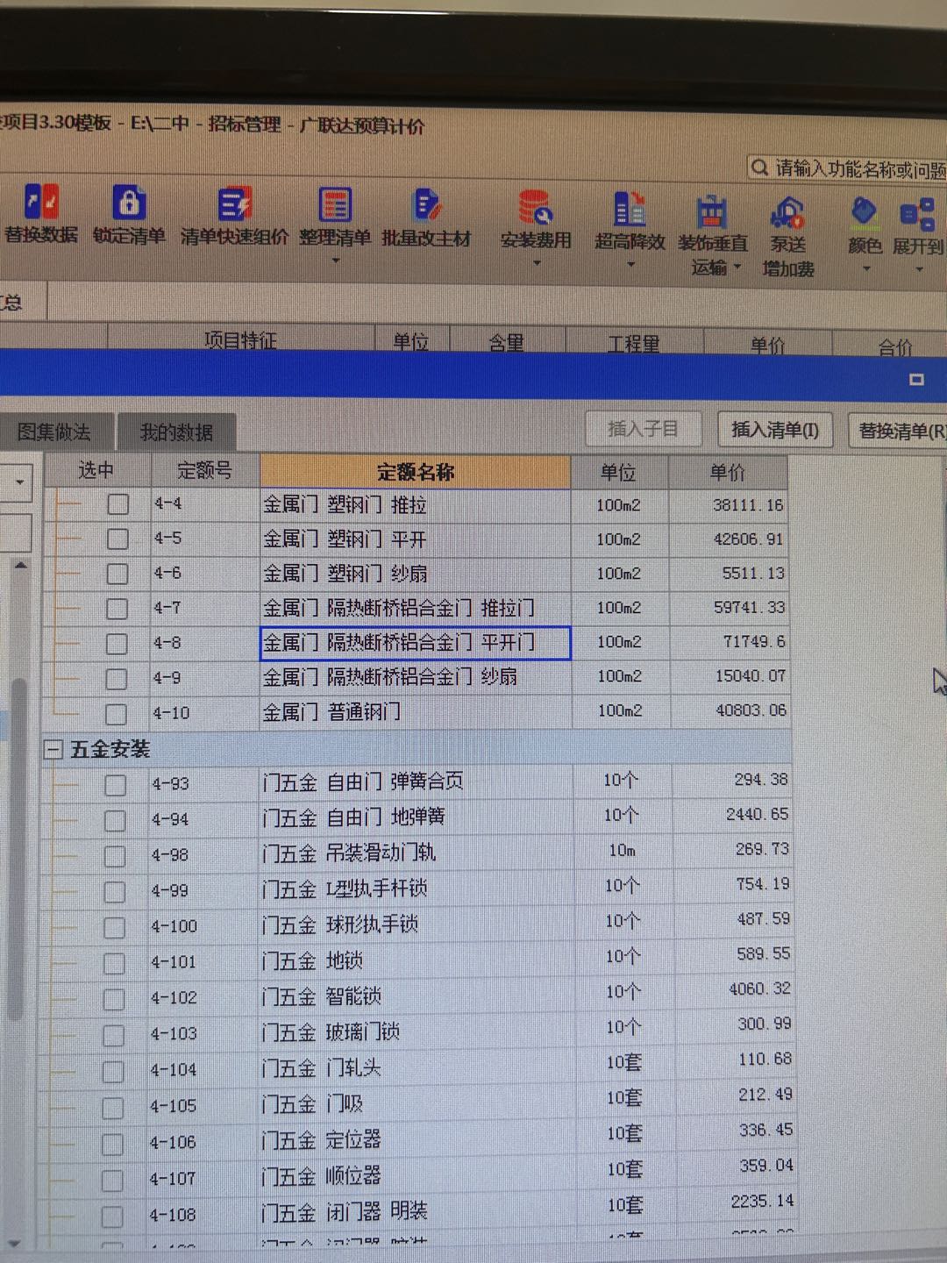
Task: Expand 展开到 dropdown arrow
Action: click(919, 269)
